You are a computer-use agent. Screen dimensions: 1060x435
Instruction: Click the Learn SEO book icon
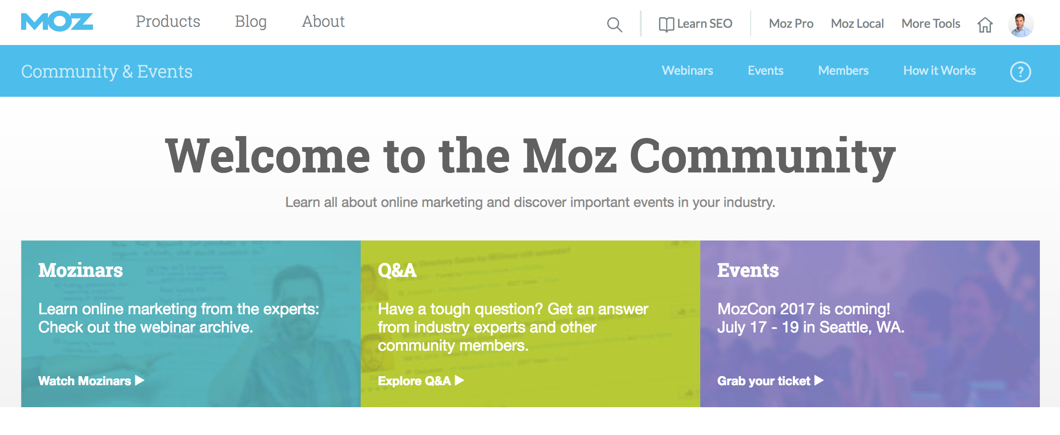coord(666,24)
